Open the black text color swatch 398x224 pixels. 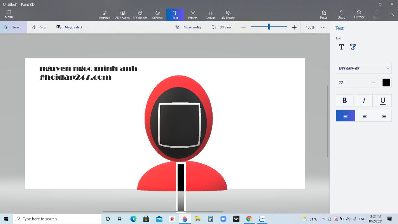(x=386, y=82)
